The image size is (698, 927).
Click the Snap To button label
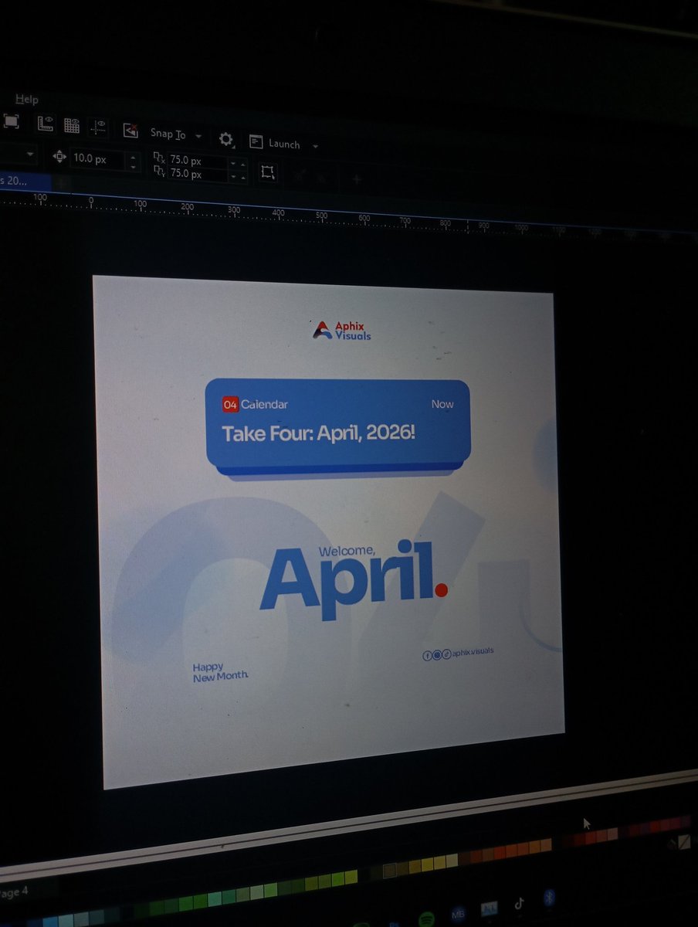point(168,134)
